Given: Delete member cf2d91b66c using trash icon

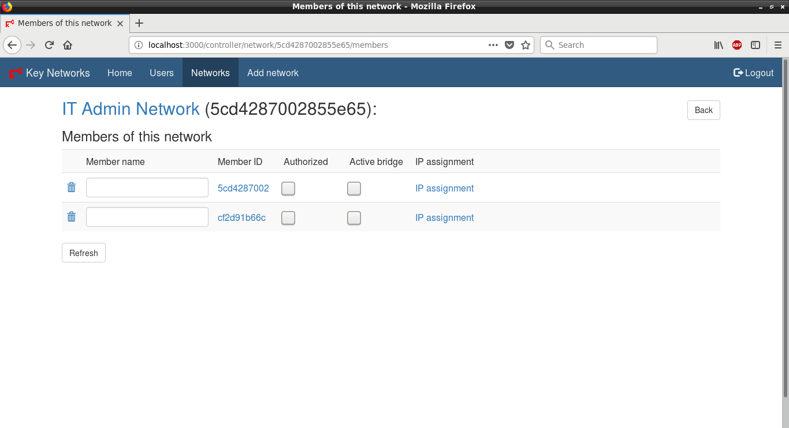Looking at the screenshot, I should pyautogui.click(x=72, y=217).
